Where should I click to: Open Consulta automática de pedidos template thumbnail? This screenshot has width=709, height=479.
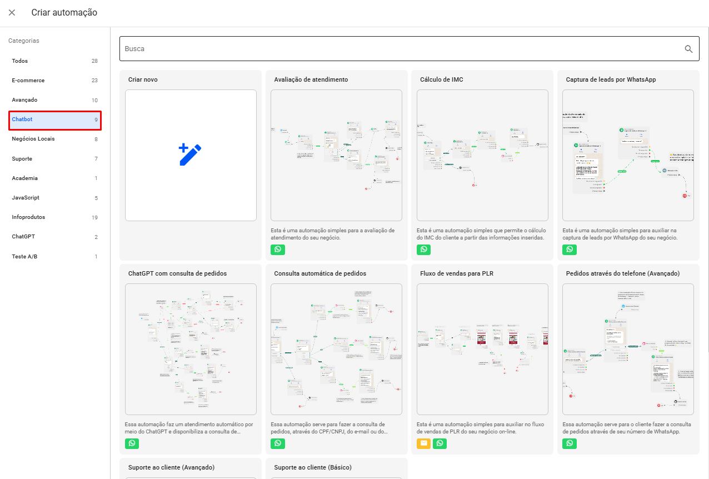pyautogui.click(x=336, y=349)
